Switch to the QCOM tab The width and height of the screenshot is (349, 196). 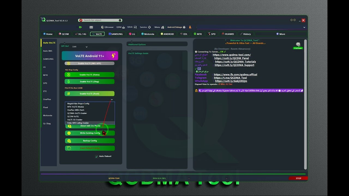pos(64,34)
